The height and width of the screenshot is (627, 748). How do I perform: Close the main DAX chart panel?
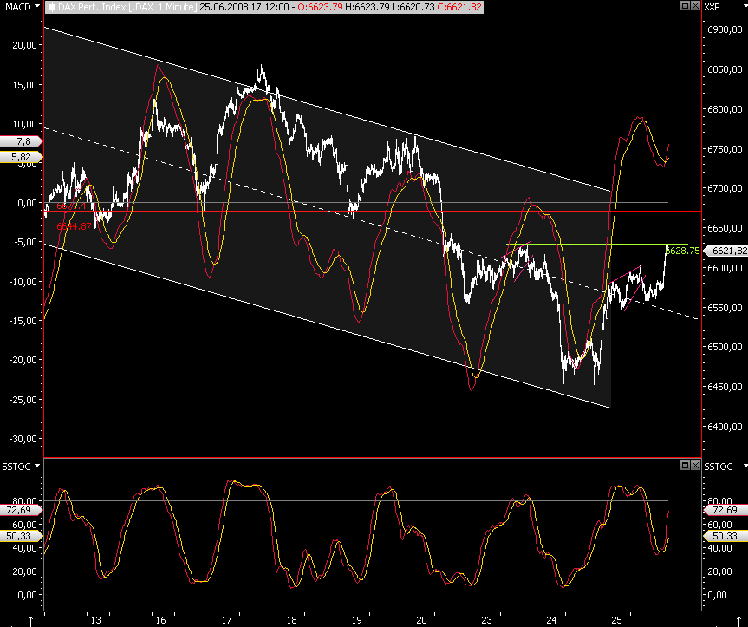(x=695, y=6)
